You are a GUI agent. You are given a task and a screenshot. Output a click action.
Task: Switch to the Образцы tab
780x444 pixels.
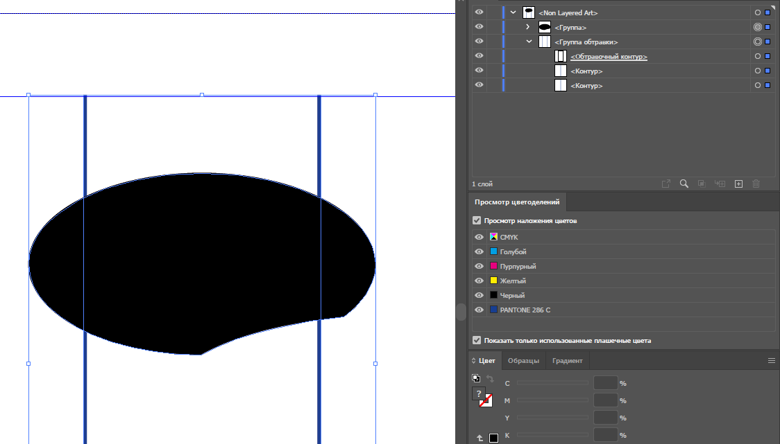tap(523, 361)
